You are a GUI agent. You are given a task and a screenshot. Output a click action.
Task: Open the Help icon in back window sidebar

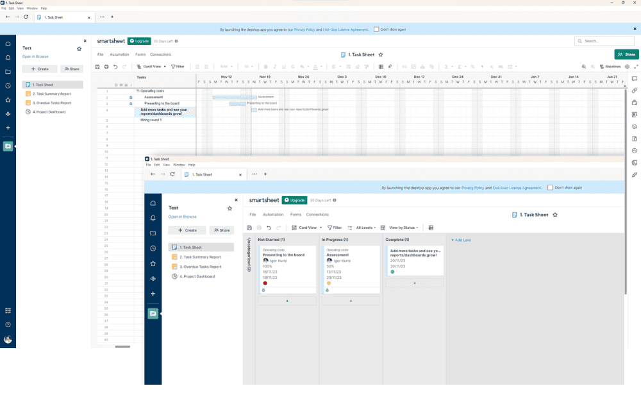click(8, 324)
